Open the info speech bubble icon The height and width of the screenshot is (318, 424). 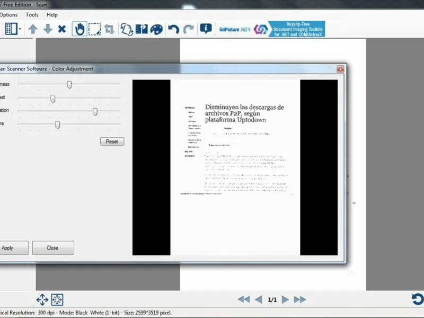(x=206, y=29)
